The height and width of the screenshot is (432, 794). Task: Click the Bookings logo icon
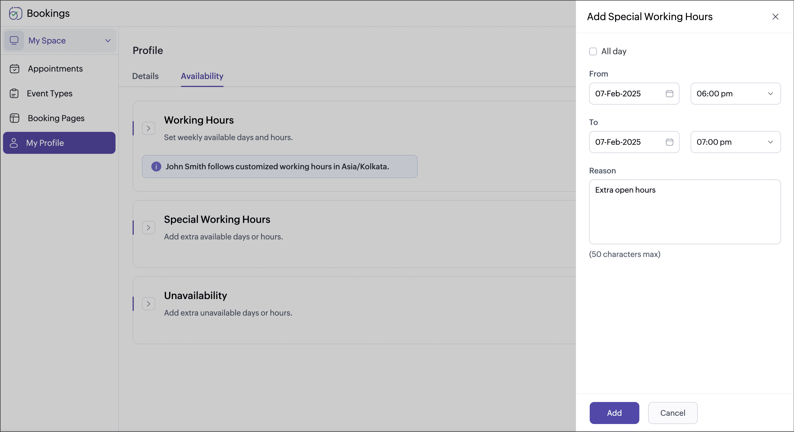(15, 13)
